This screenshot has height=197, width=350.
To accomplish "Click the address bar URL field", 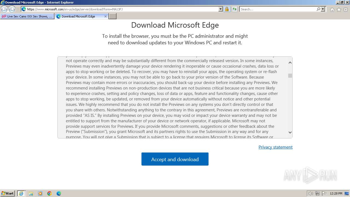I will tap(122, 9).
